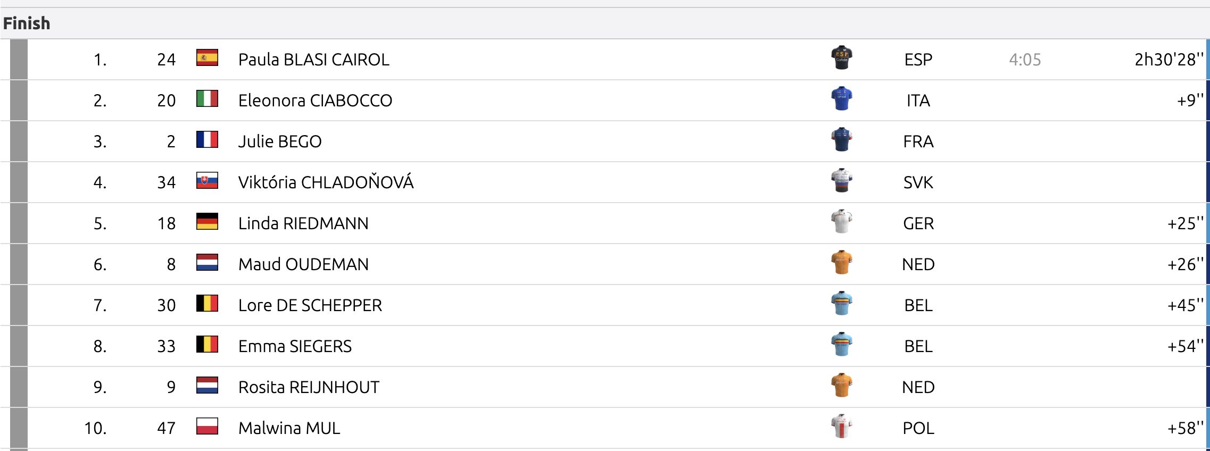Click the France flag beside Julie Bego
1210x451 pixels.
pyautogui.click(x=207, y=139)
